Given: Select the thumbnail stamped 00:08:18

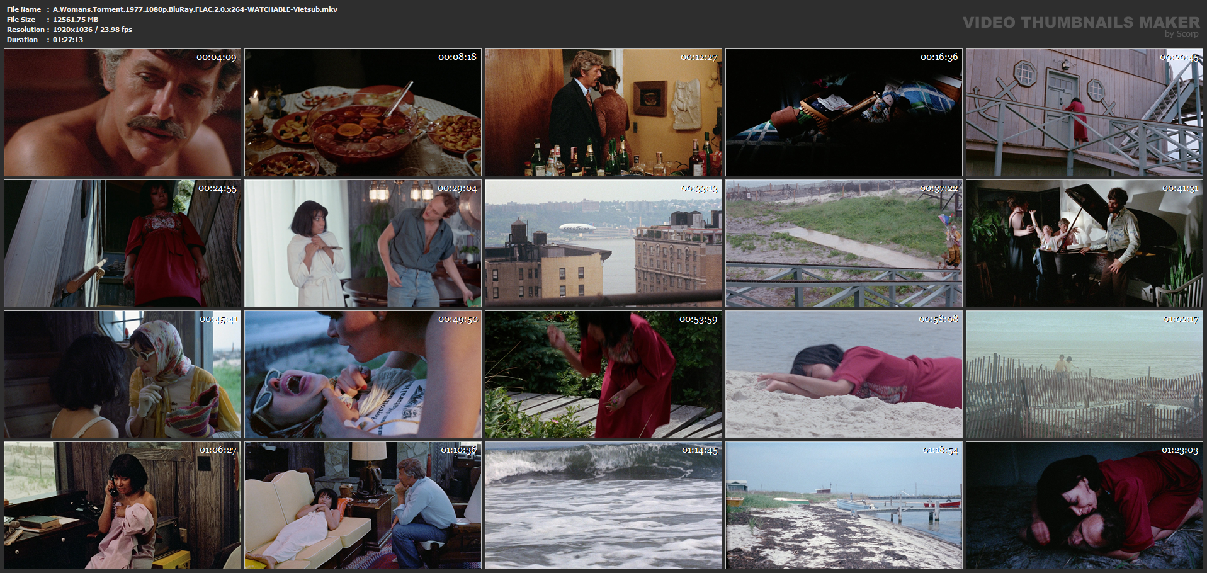Looking at the screenshot, I should tap(363, 112).
